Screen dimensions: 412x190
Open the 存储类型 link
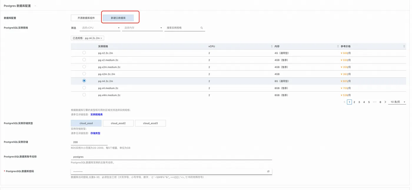(95, 133)
